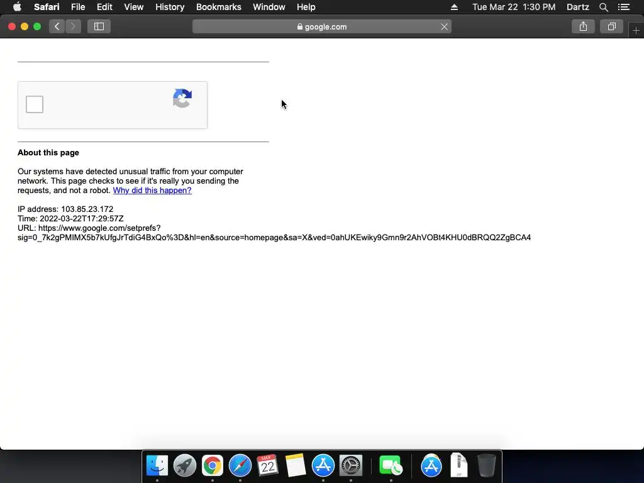
Task: Open the Help menu
Action: tap(306, 7)
